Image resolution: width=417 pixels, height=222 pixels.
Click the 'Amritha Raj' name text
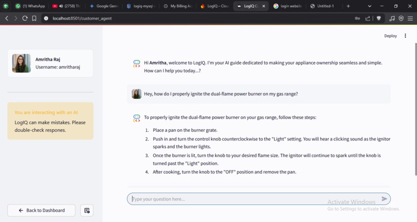click(48, 59)
